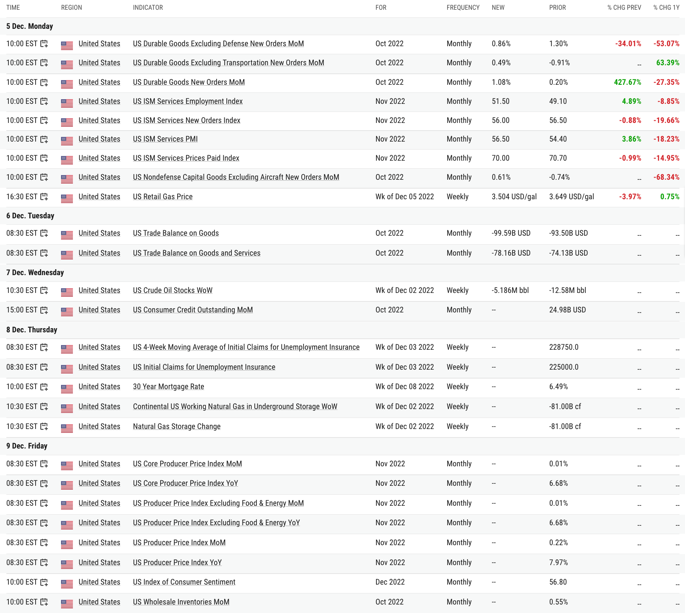Click the -12.58M bbl prior value
685x613 pixels.
click(568, 290)
